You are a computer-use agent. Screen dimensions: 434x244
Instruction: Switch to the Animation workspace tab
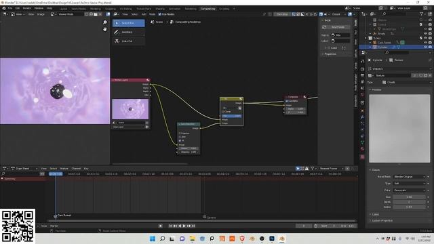(175, 9)
